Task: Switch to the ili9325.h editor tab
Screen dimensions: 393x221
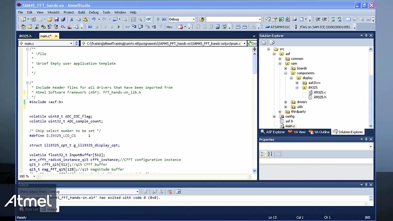Action: coord(25,36)
